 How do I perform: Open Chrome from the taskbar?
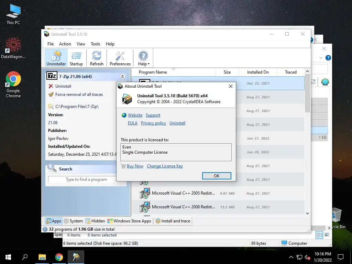click(x=59, y=257)
